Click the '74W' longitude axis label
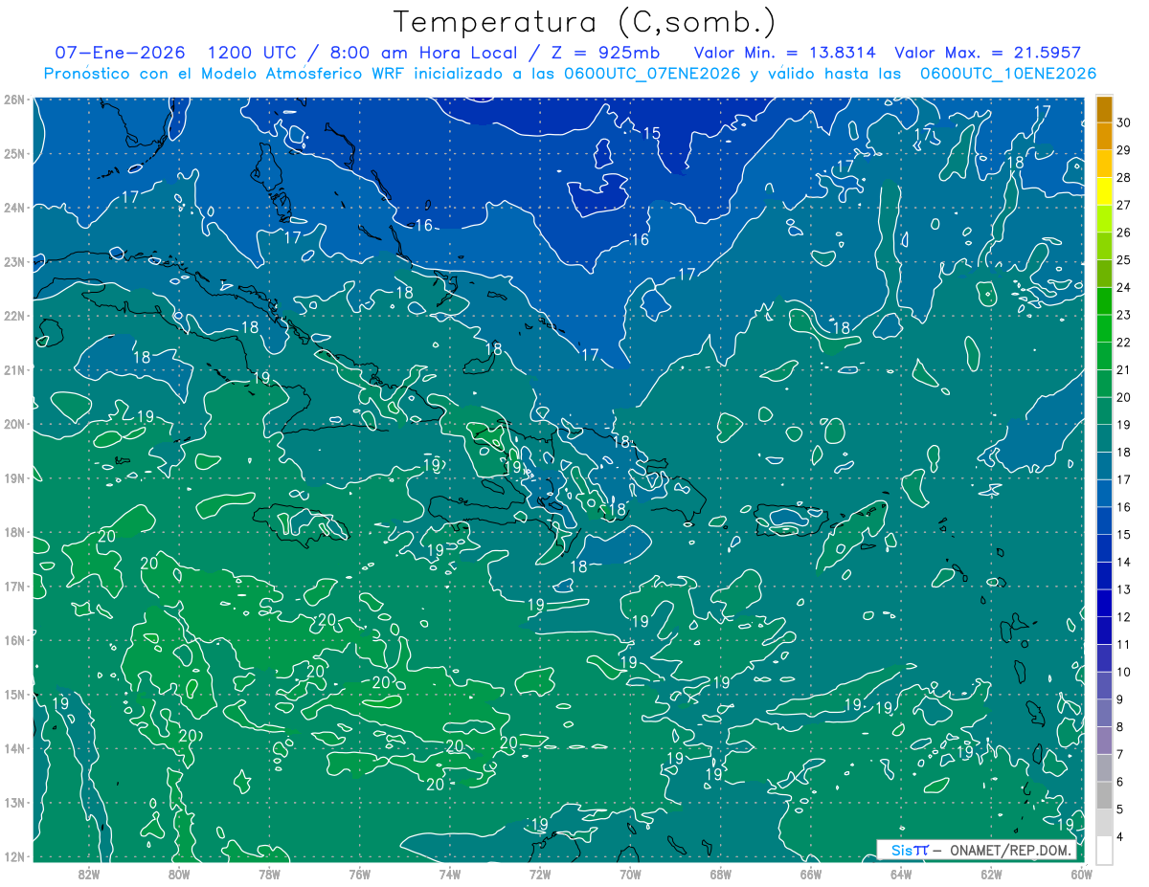1149x887 pixels. pos(449,874)
